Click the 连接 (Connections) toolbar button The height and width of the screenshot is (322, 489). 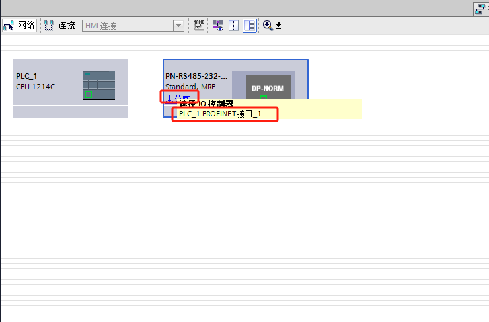pos(60,25)
